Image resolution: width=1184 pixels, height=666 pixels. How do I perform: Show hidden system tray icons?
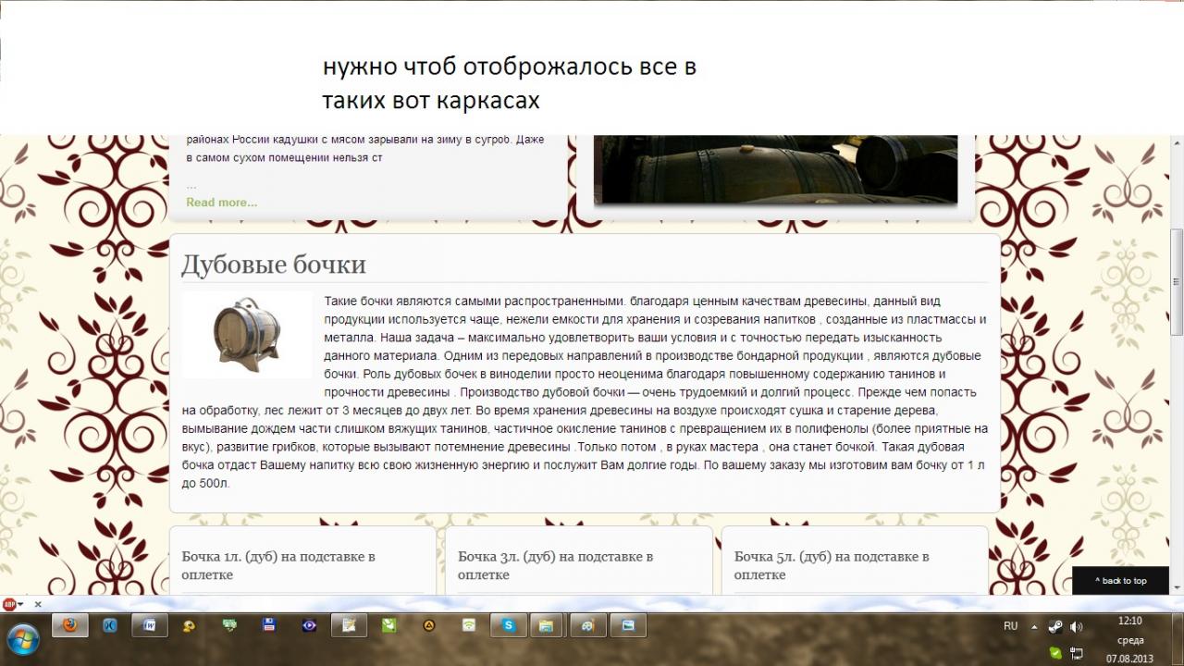point(1035,626)
